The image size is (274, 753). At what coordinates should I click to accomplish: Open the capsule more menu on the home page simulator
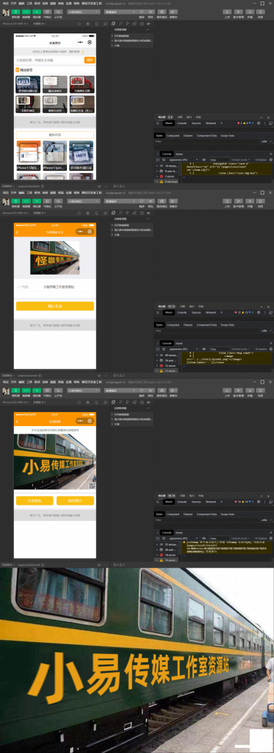click(80, 43)
